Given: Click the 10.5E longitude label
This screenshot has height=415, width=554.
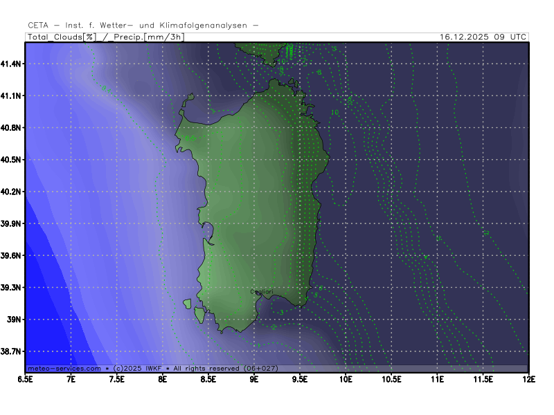Looking at the screenshot, I should click(391, 380).
